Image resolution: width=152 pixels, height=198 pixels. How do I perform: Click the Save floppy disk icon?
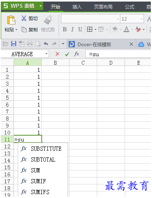tap(14, 44)
